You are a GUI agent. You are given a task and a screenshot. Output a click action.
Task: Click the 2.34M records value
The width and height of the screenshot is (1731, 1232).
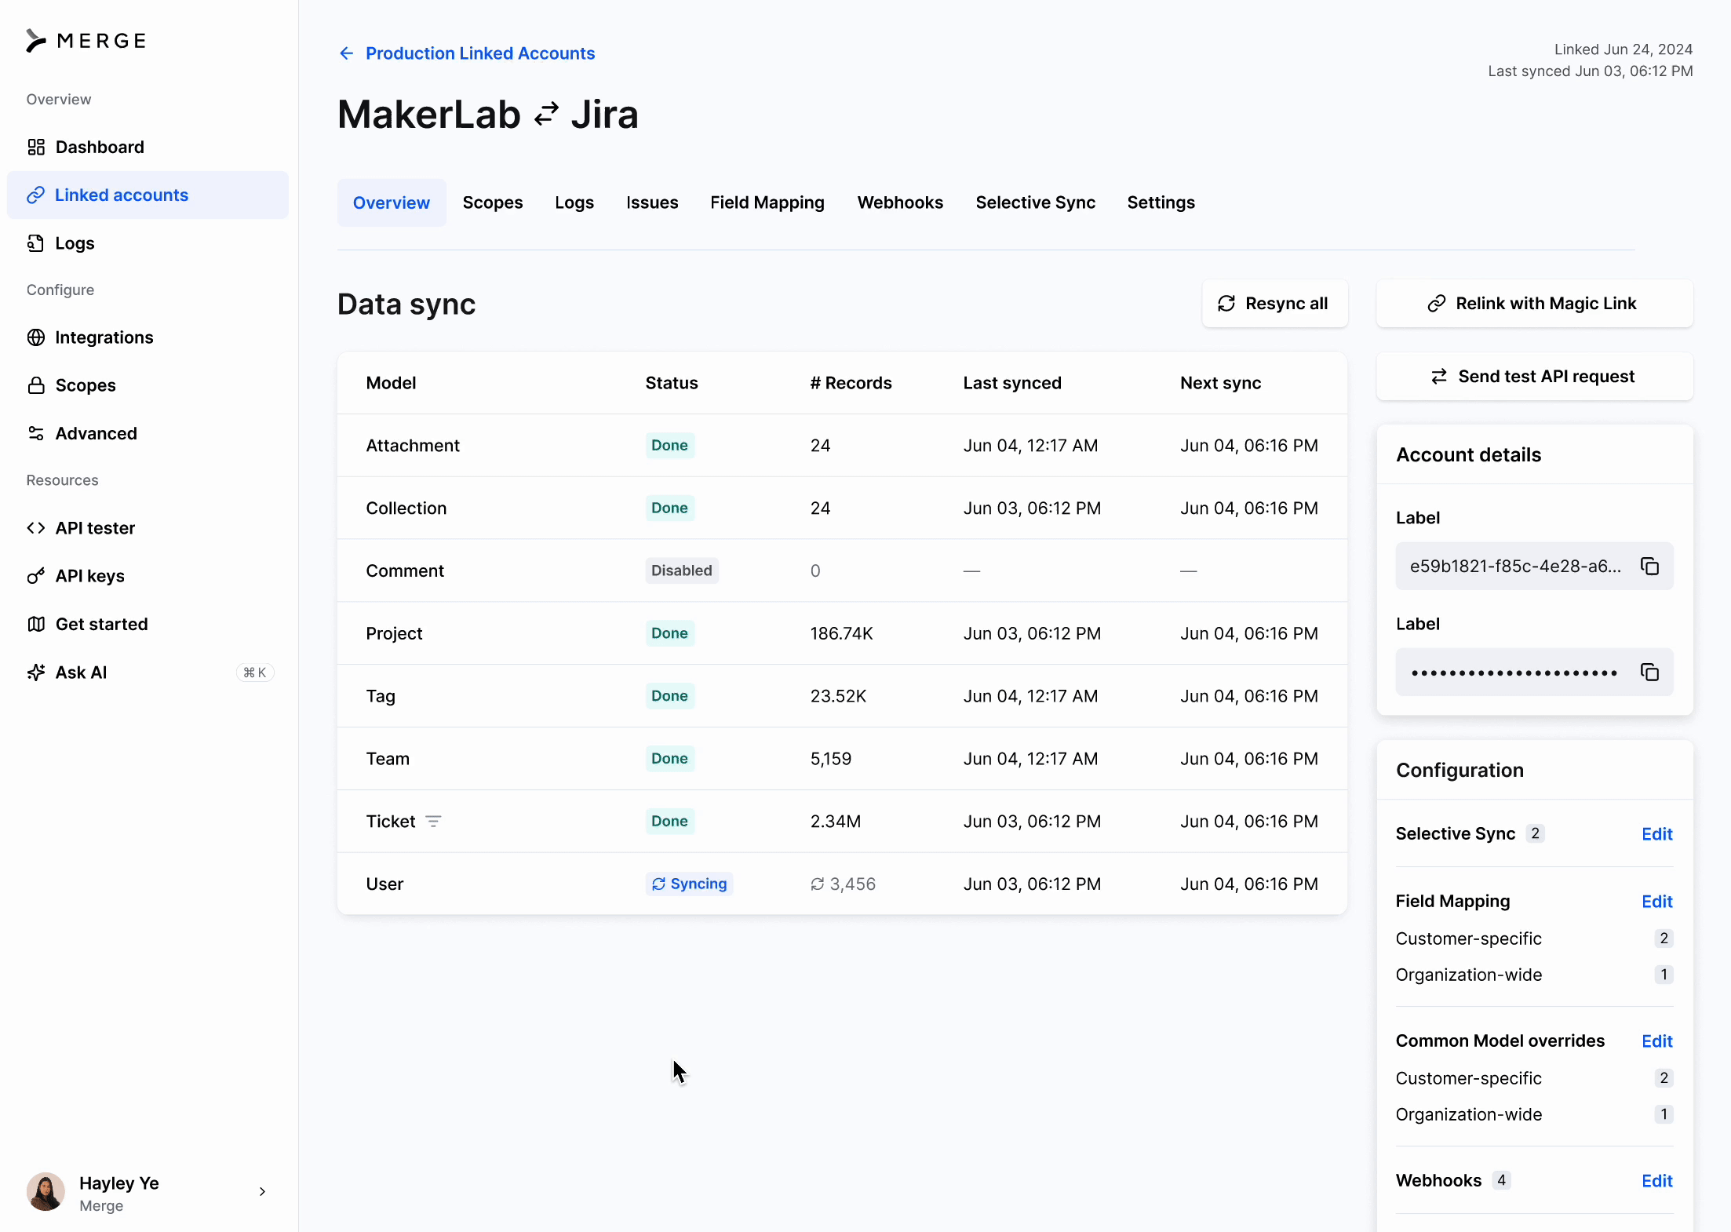pyautogui.click(x=835, y=822)
